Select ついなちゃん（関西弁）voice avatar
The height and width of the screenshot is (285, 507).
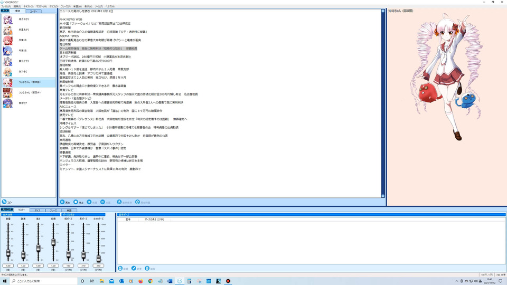8,93
